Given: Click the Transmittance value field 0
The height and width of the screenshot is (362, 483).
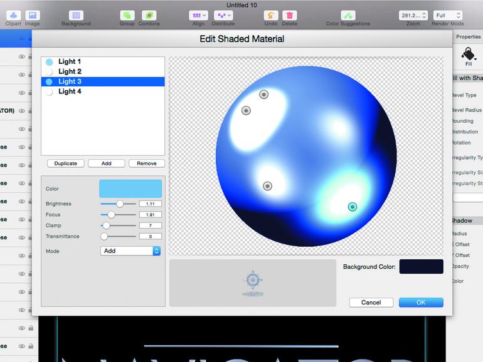Looking at the screenshot, I should pos(151,236).
